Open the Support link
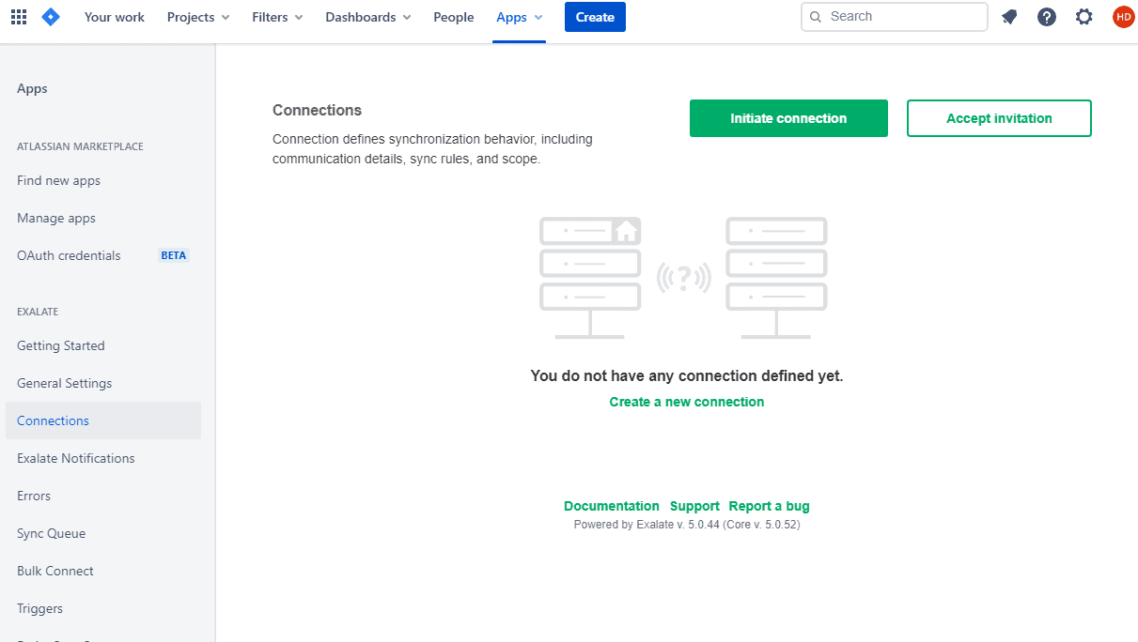Viewport: 1138px width, 642px height. (x=694, y=506)
